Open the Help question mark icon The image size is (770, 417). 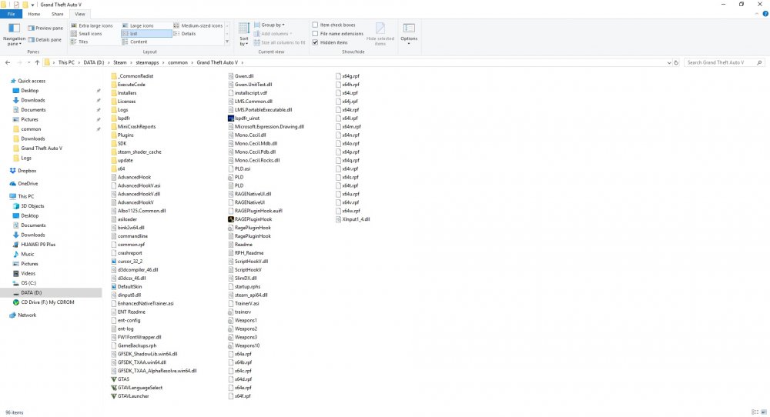765,14
